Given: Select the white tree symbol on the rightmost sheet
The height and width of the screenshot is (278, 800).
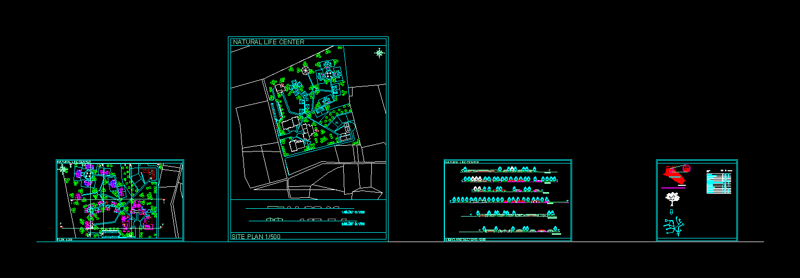Looking at the screenshot, I should point(672,198).
